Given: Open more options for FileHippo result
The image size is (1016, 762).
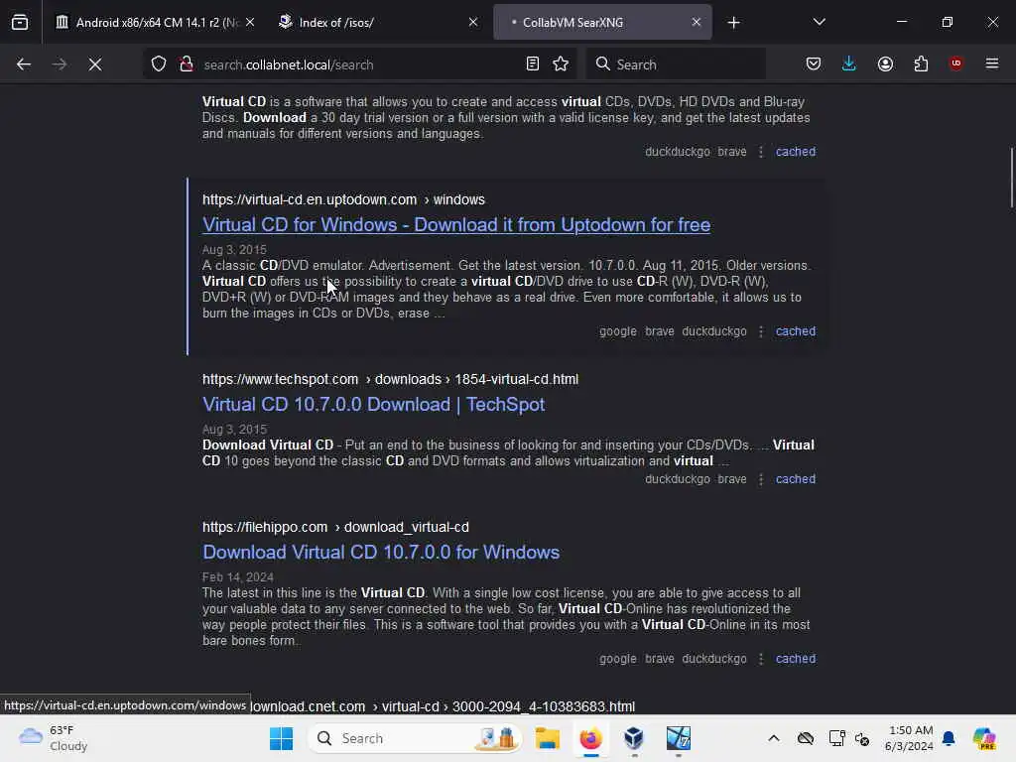Looking at the screenshot, I should point(761,659).
